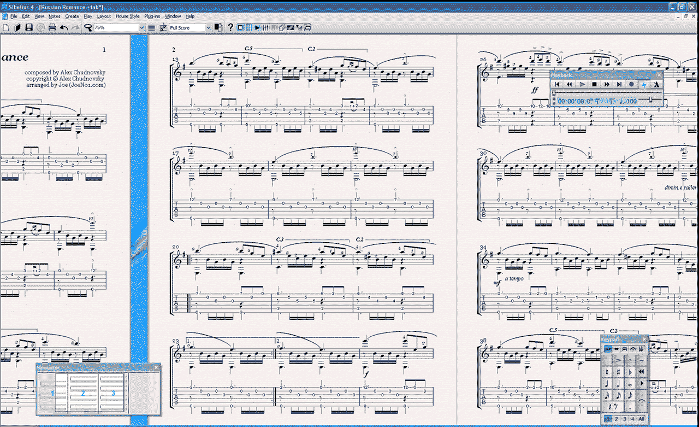
Task: Print the score using printer icon
Action: [52, 27]
